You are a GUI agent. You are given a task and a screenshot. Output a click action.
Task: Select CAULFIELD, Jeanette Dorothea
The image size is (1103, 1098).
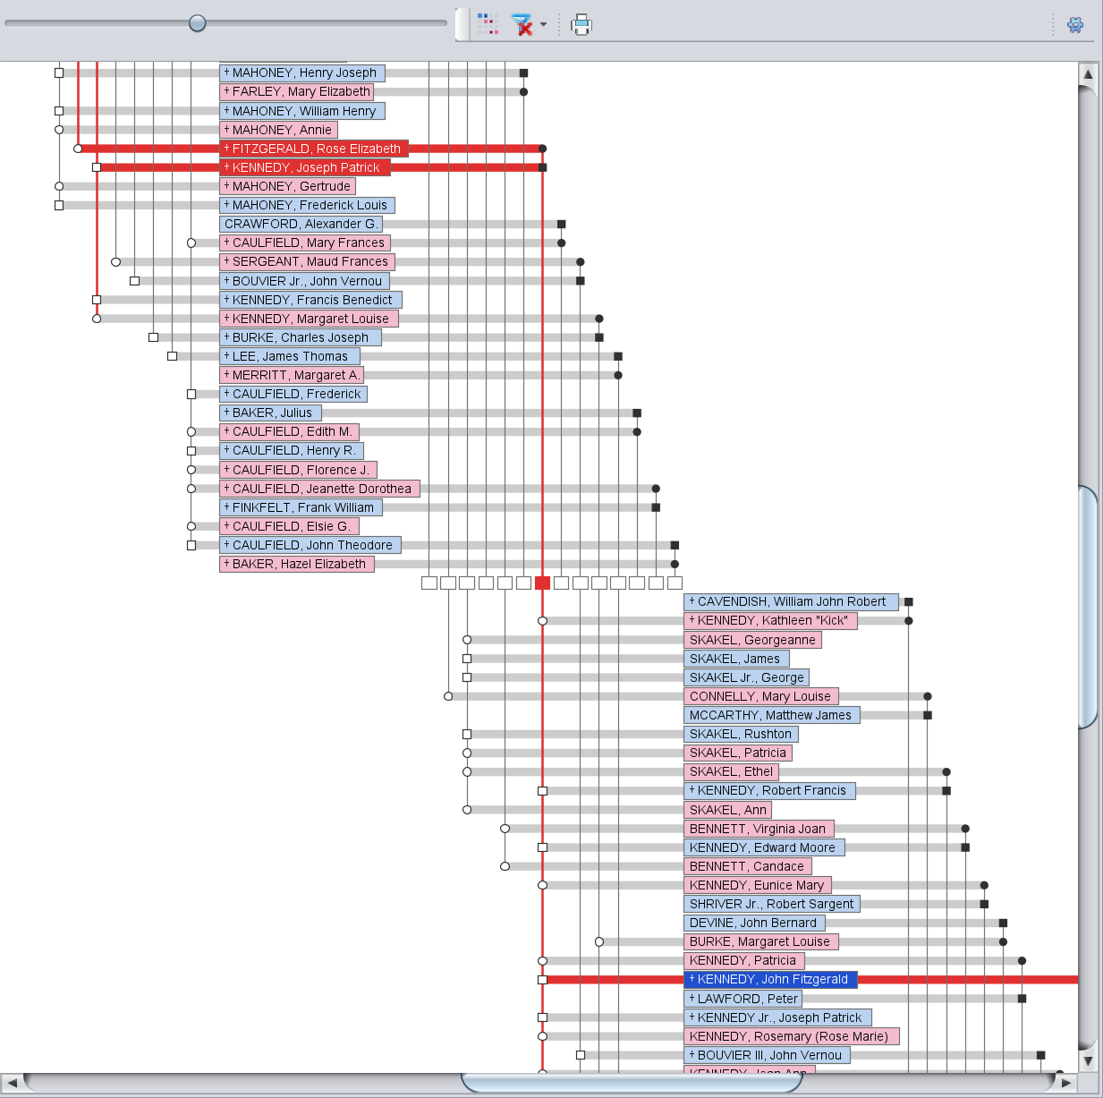(x=319, y=489)
